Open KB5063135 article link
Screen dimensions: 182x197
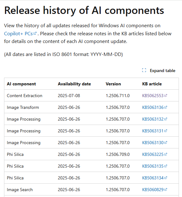(x=154, y=166)
